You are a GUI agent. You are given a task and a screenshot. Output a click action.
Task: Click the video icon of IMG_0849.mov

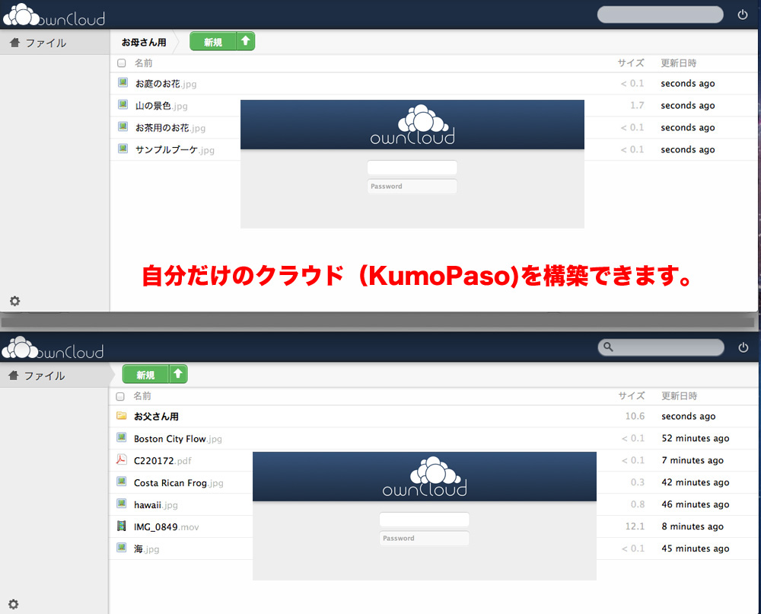click(121, 526)
